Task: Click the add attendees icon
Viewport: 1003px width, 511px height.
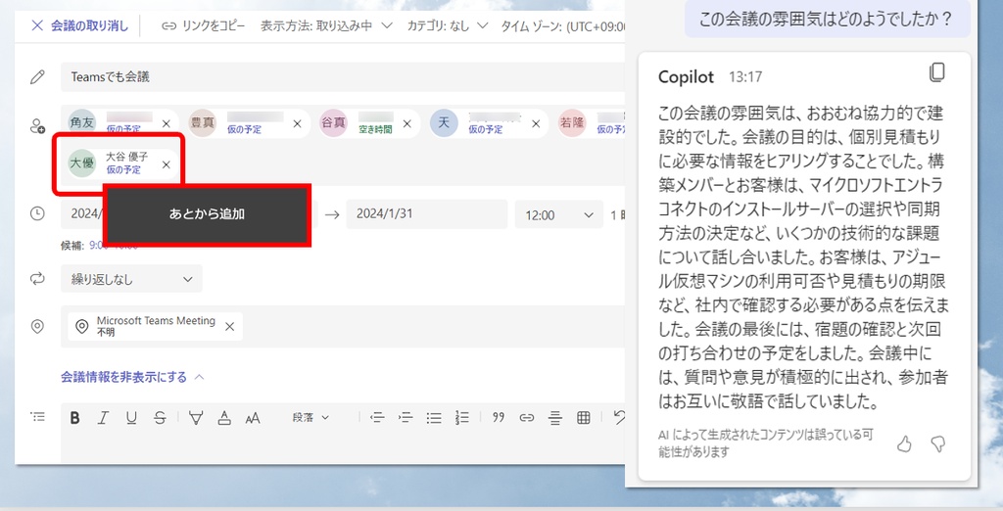Action: (x=38, y=126)
